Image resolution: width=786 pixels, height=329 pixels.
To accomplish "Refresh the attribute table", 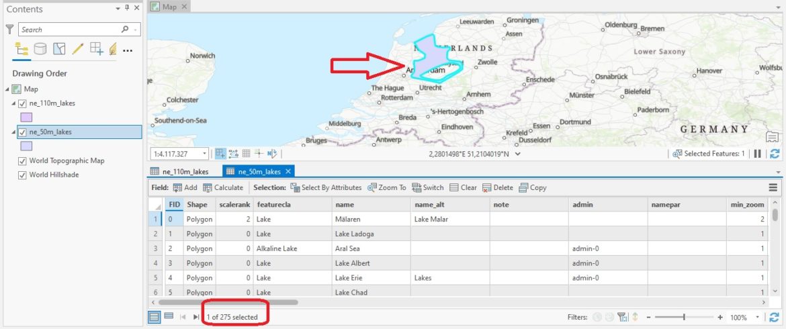I will click(x=775, y=317).
